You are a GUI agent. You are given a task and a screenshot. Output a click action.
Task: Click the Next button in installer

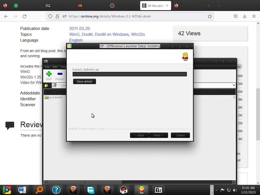(158, 135)
